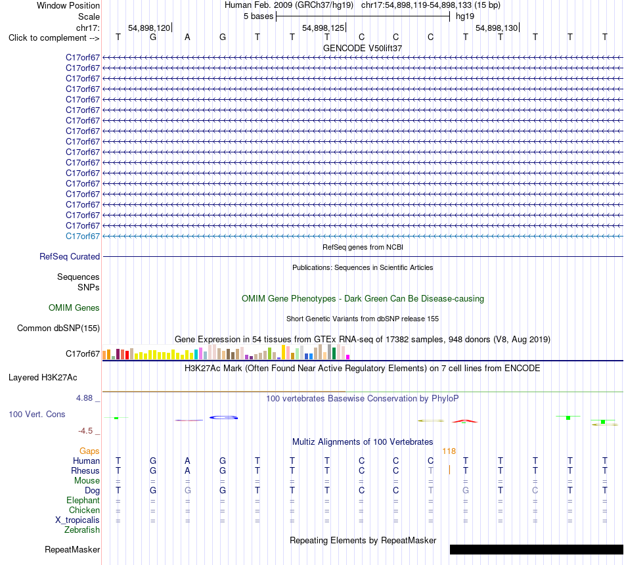Open 'Multiz Alignments of 100 Vertebrates' title
The width and height of the screenshot is (624, 565).
(x=363, y=442)
